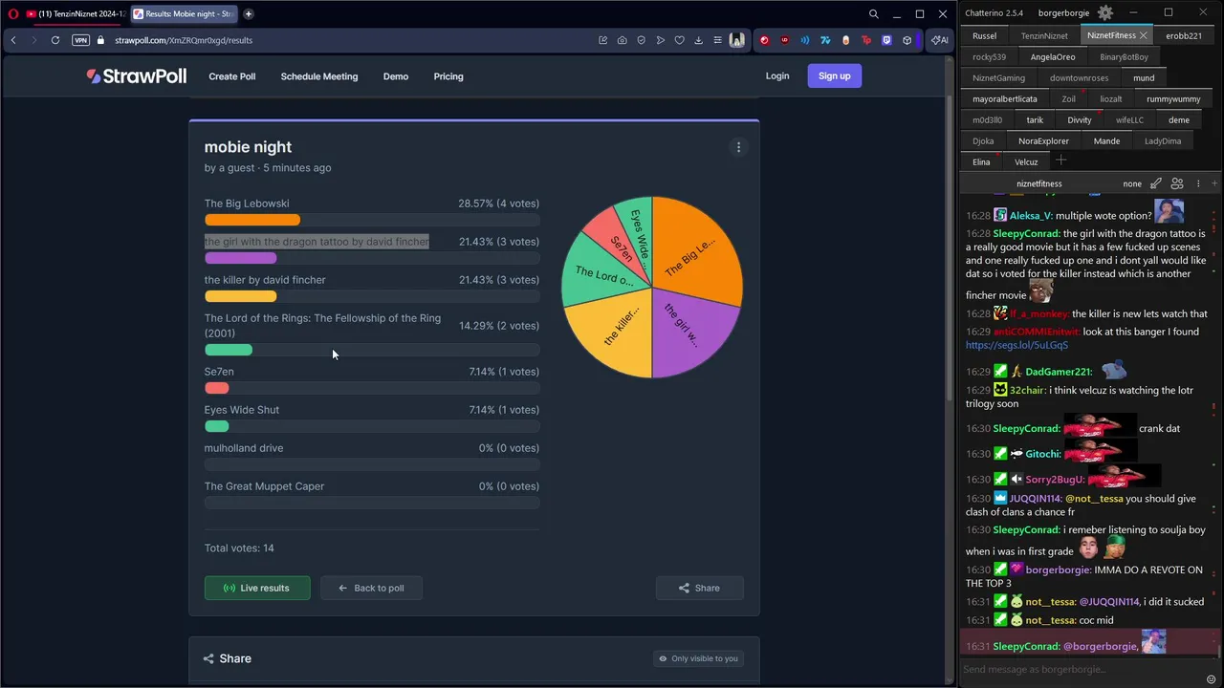Open viewer list icon in Chatterino
1224x688 pixels.
1177,183
